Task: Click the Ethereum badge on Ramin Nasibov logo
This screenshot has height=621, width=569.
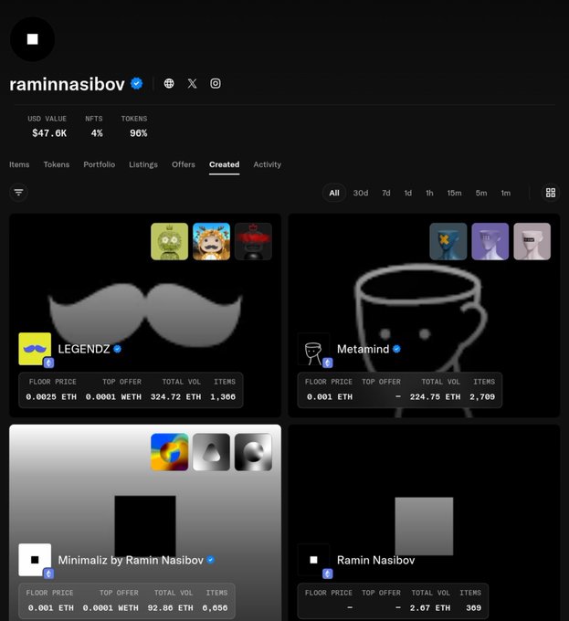Action: tap(328, 574)
